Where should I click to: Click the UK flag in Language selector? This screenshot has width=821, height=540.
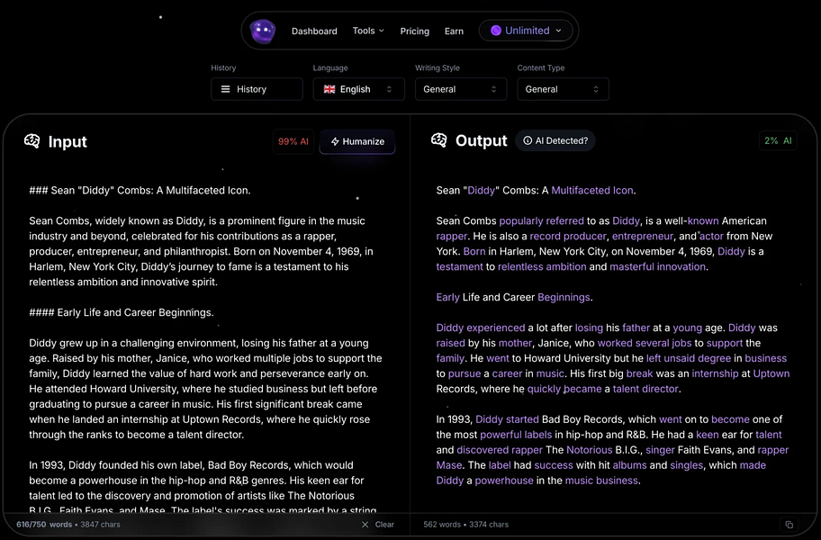pyautogui.click(x=328, y=89)
